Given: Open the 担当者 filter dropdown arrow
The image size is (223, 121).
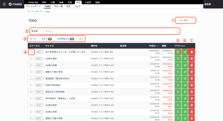Looking at the screenshot, I should [x=176, y=31].
